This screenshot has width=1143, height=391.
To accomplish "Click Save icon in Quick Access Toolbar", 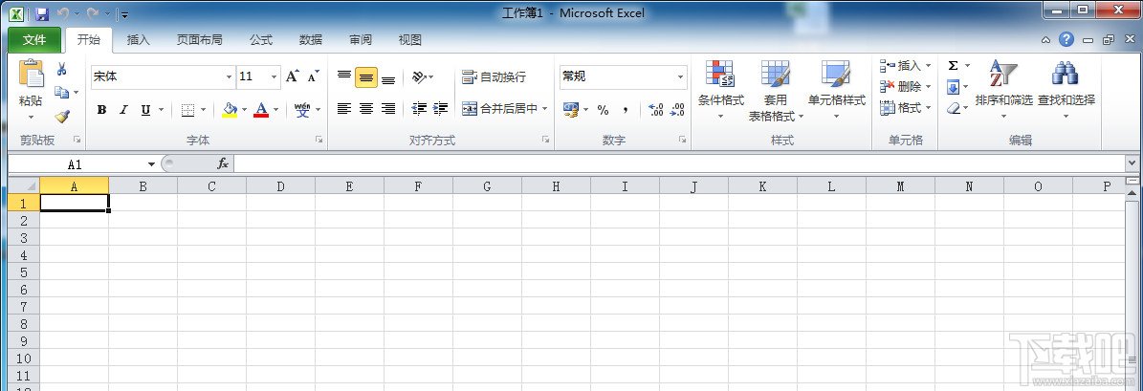I will pyautogui.click(x=41, y=13).
